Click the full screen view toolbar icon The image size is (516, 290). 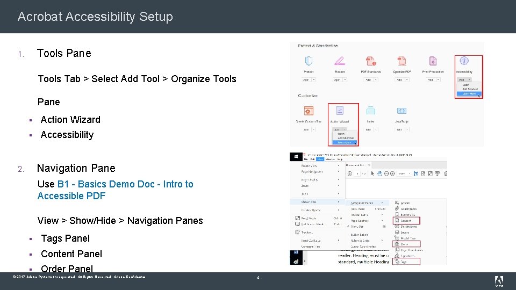pyautogui.click(x=430, y=173)
